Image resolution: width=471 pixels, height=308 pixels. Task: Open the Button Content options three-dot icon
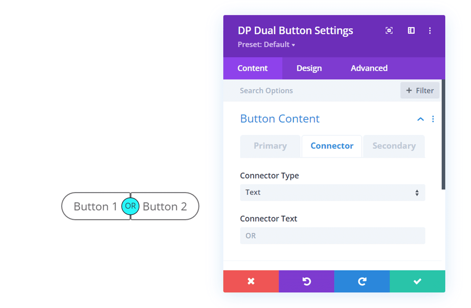point(433,119)
